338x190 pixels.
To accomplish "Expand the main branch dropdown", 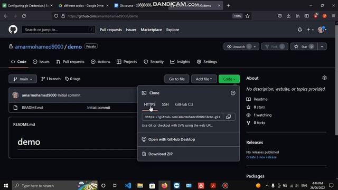I will coord(23,79).
